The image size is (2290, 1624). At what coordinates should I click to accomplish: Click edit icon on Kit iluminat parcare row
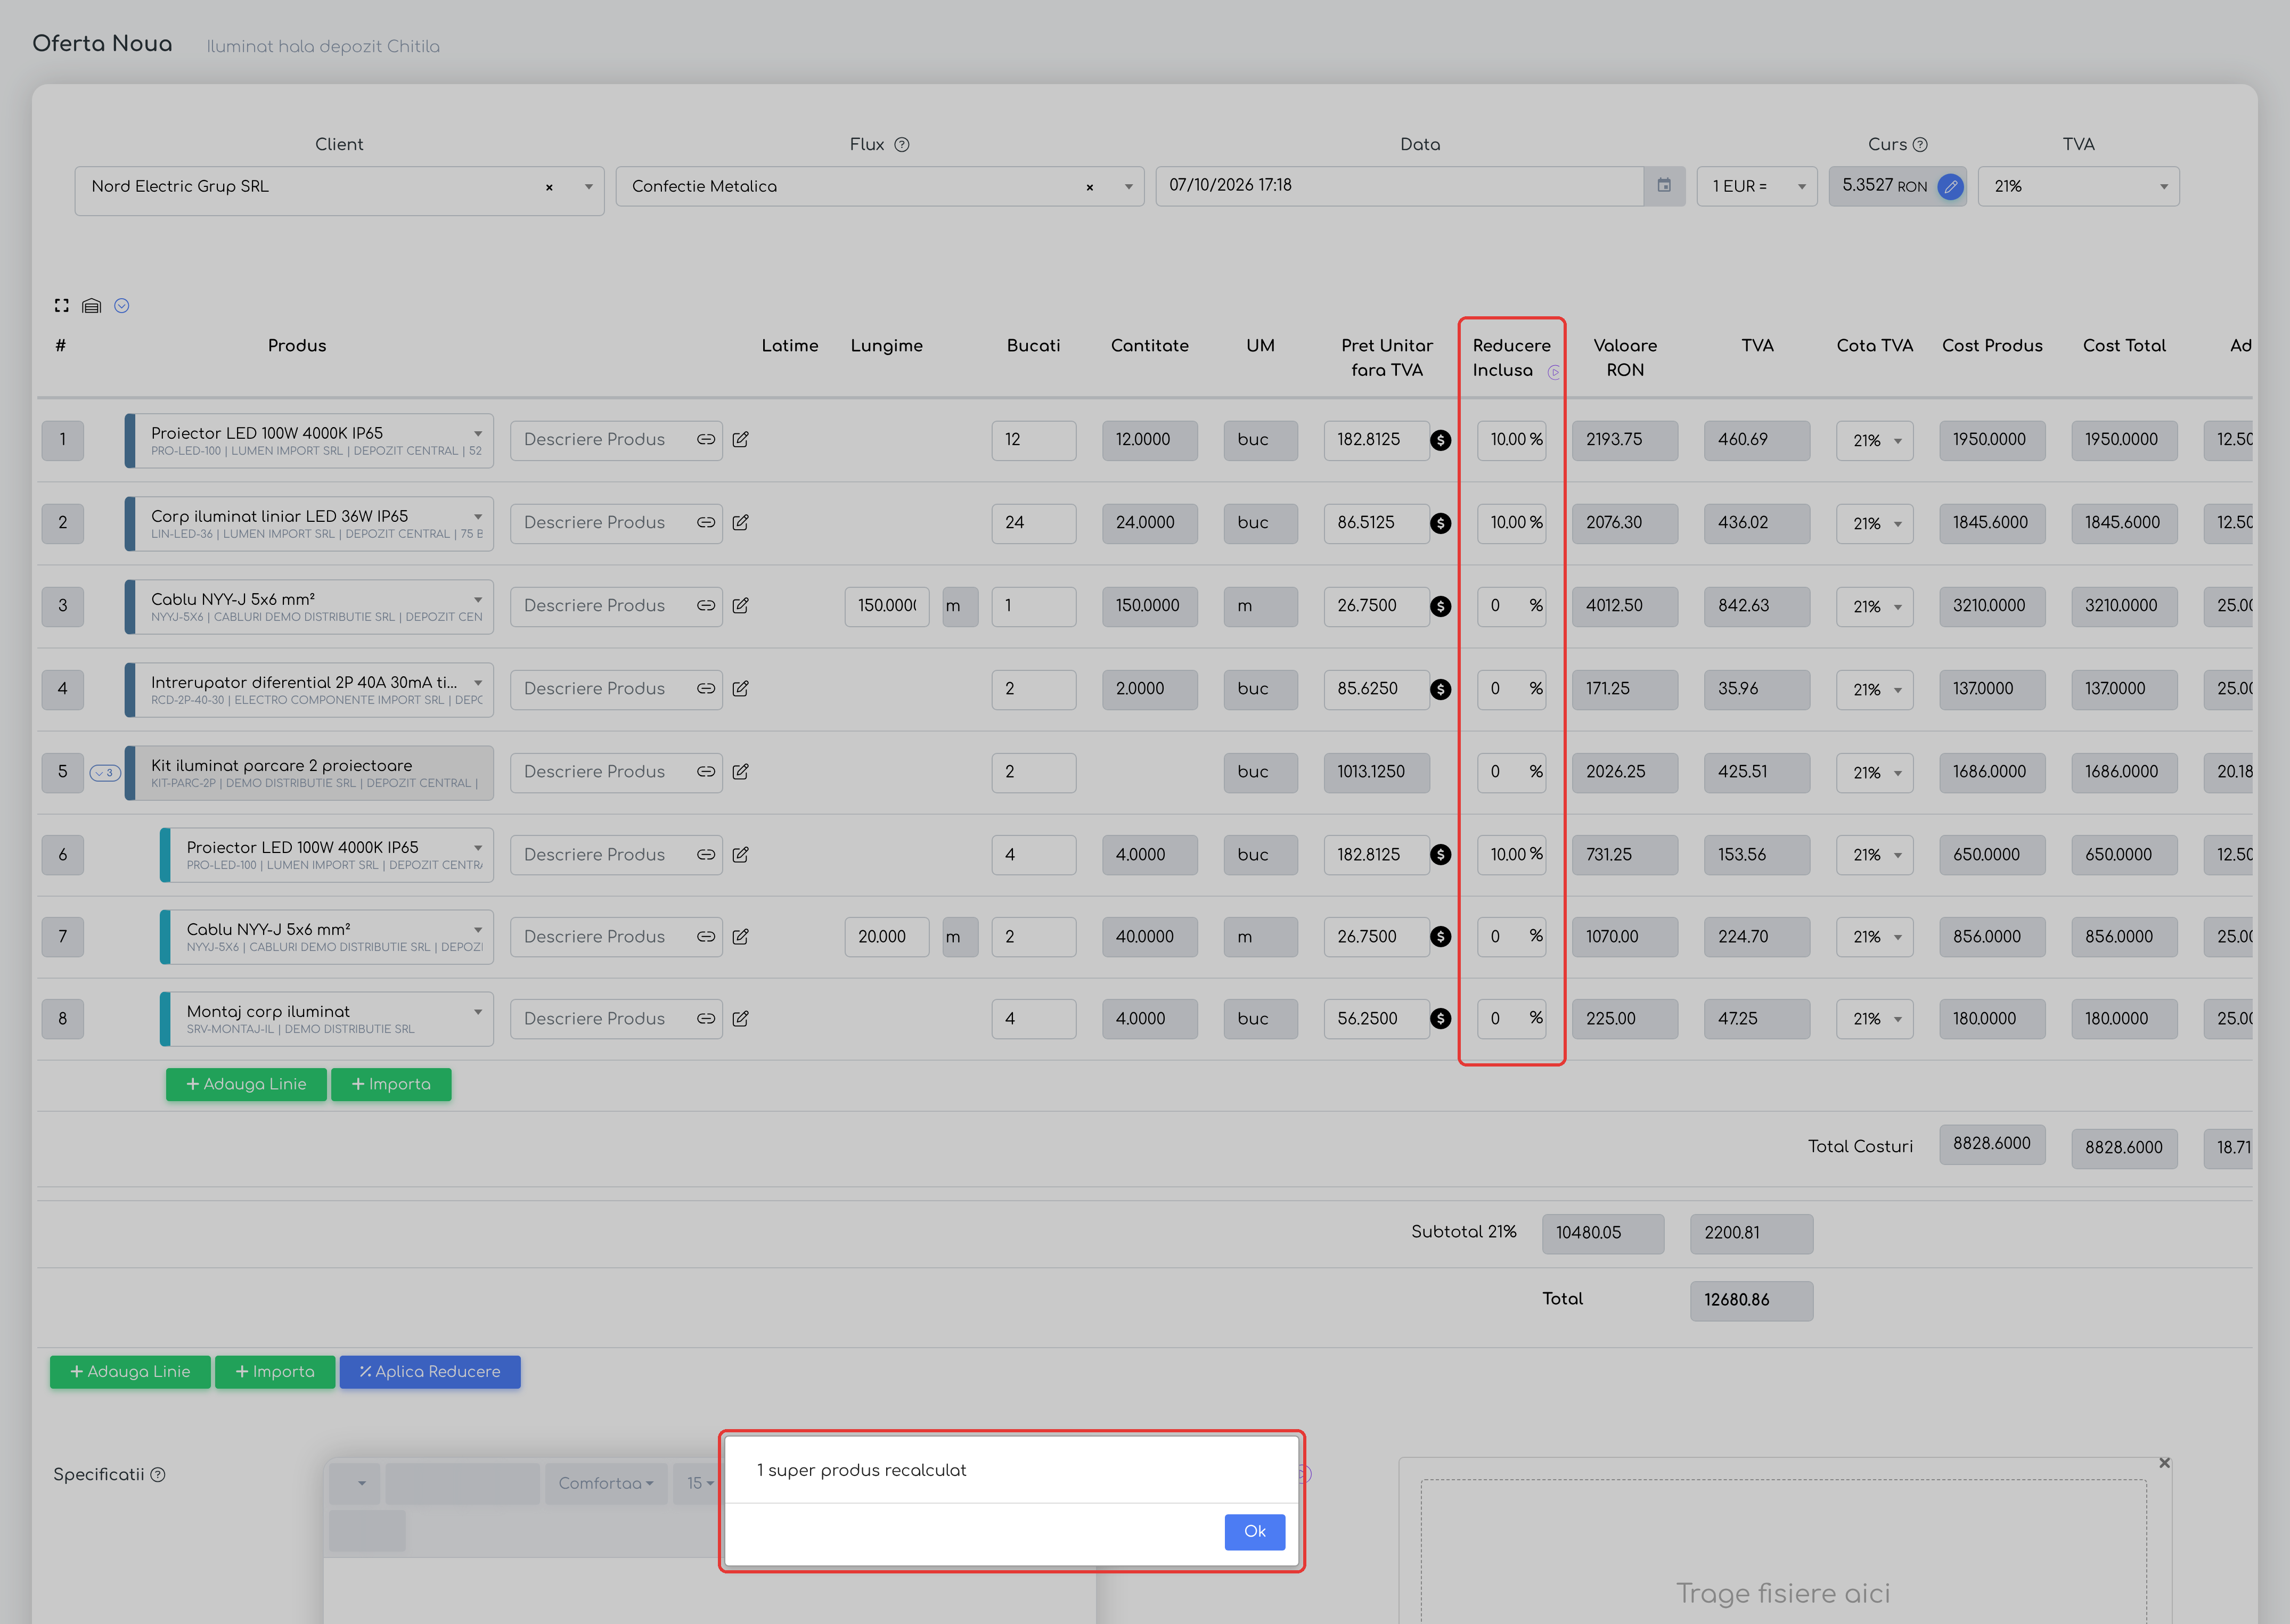tap(741, 772)
